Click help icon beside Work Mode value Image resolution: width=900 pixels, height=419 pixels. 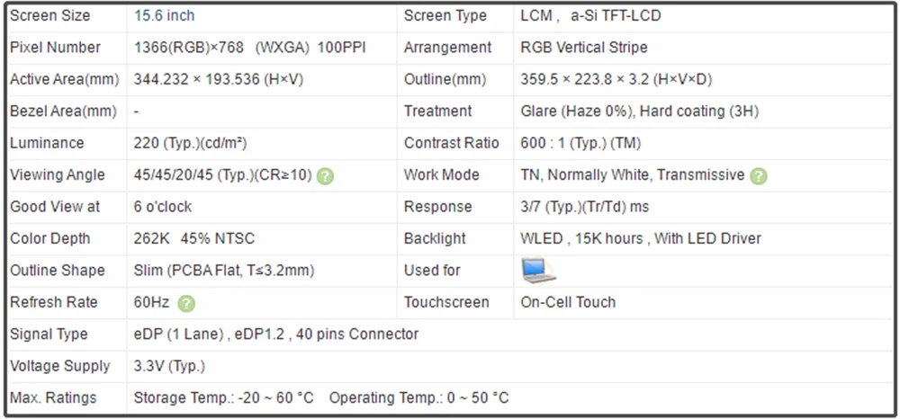(759, 175)
